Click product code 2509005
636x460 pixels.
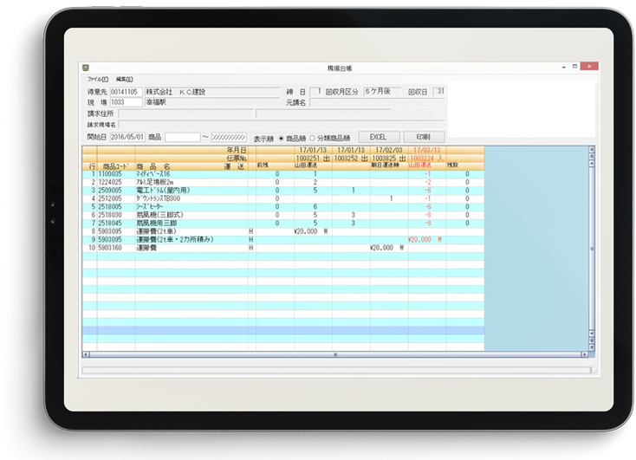point(110,191)
